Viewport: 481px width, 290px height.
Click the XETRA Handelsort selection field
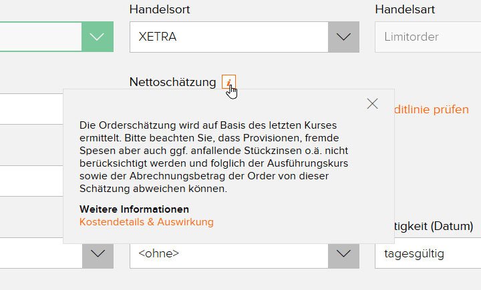228,37
